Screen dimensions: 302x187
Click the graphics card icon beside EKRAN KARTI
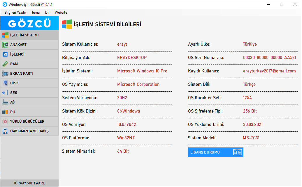pos(5,73)
